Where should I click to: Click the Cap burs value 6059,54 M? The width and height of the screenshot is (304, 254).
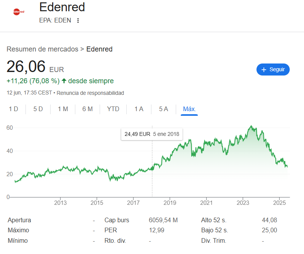tap(163, 220)
